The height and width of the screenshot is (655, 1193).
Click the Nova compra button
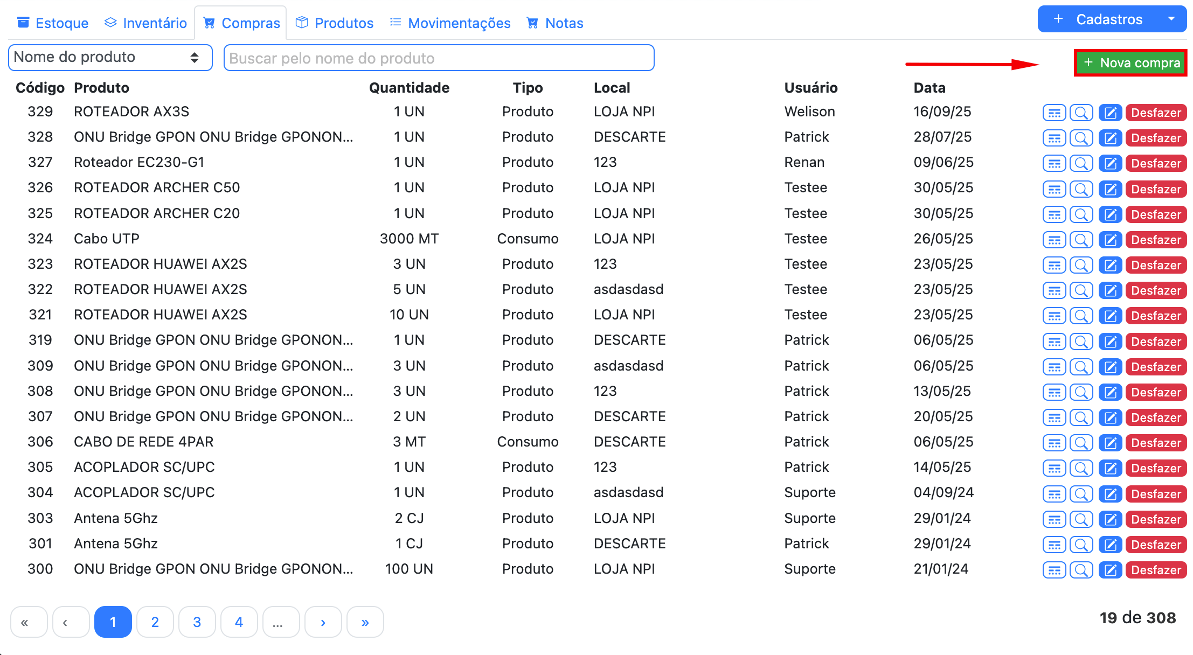[x=1130, y=62]
